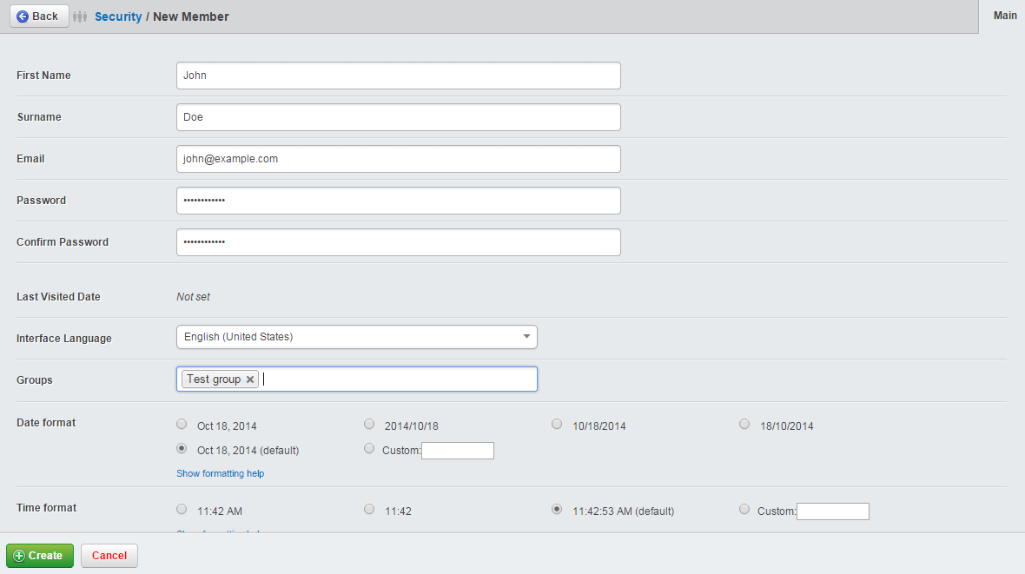
Task: Select the 18/10/2014 date format
Action: point(744,424)
